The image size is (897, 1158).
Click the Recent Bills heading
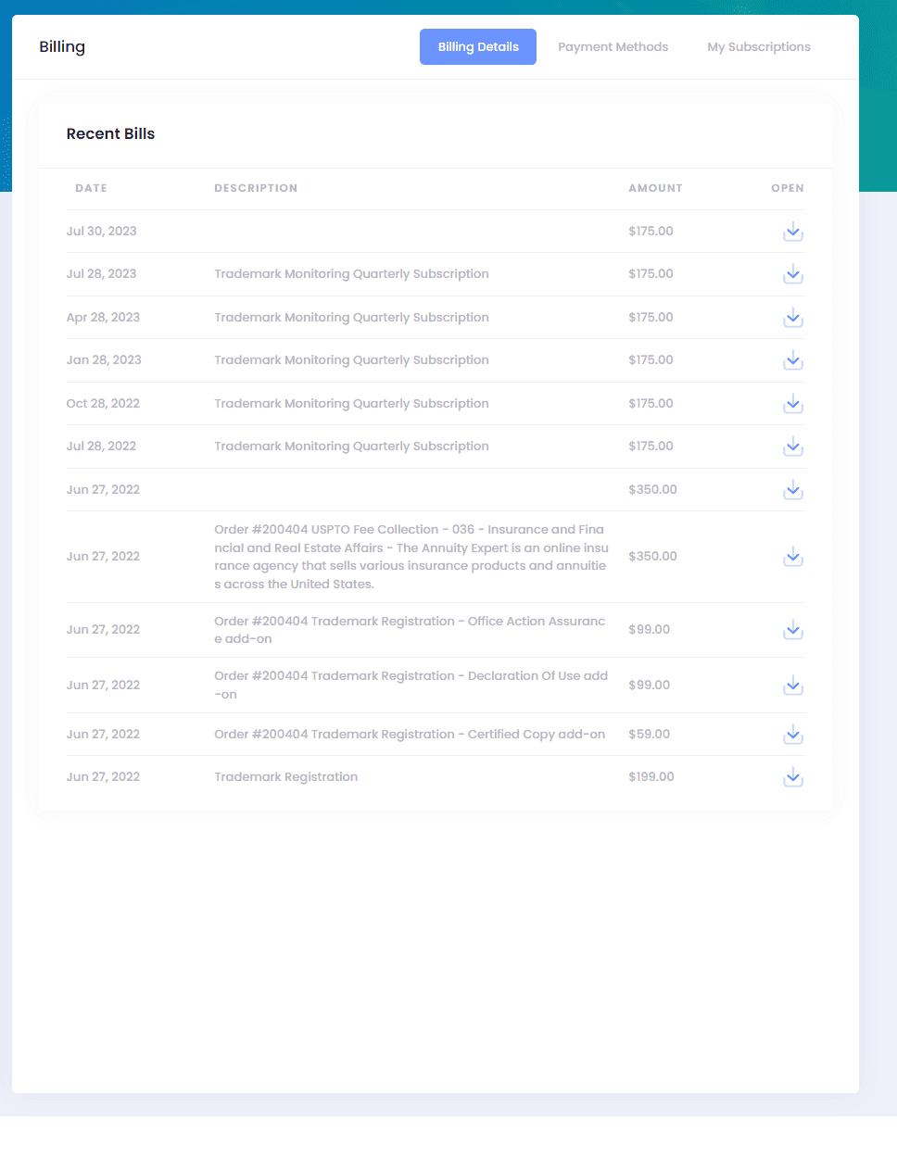110,134
